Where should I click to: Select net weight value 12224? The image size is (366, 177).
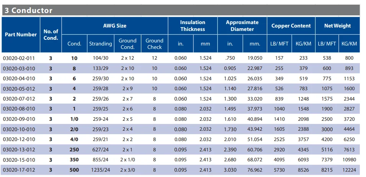click(x=349, y=169)
